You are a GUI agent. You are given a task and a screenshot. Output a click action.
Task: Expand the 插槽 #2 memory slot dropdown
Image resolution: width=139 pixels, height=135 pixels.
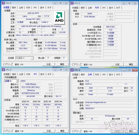tap(11, 81)
